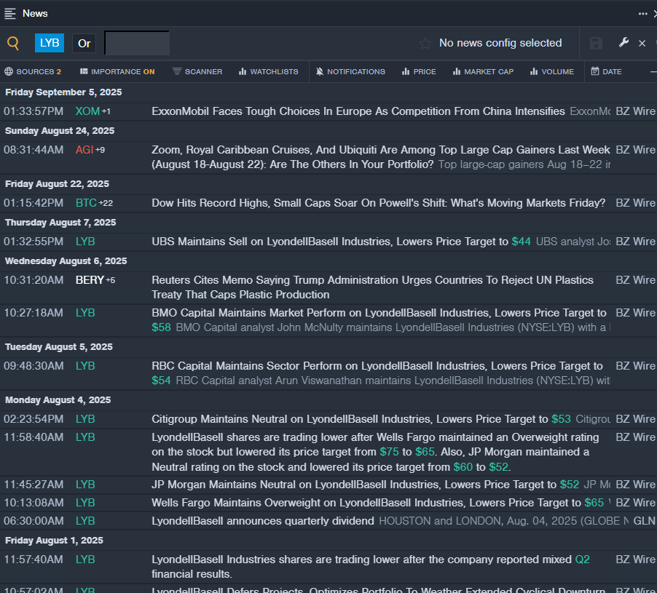The width and height of the screenshot is (657, 593).
Task: Open LyondellBasell shares trading lower Wells Fargo story
Action: coord(375,452)
